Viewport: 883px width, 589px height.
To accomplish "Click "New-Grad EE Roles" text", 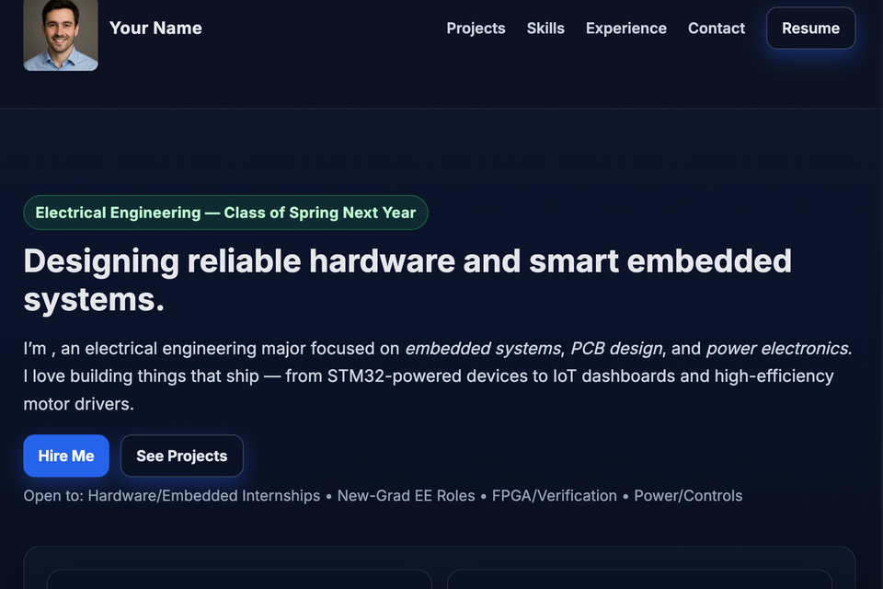I will coord(406,496).
